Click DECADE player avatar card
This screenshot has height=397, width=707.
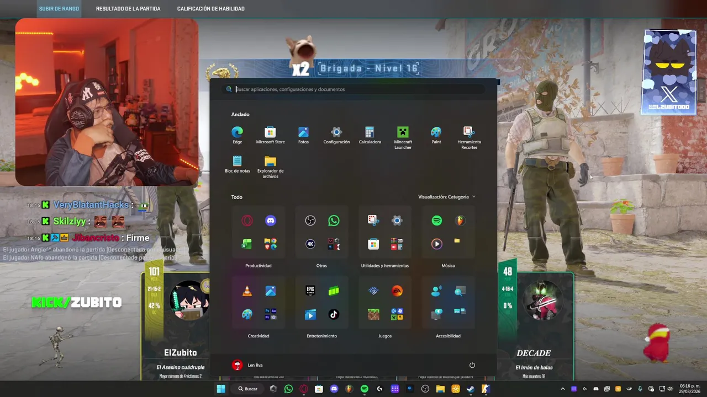tap(544, 301)
